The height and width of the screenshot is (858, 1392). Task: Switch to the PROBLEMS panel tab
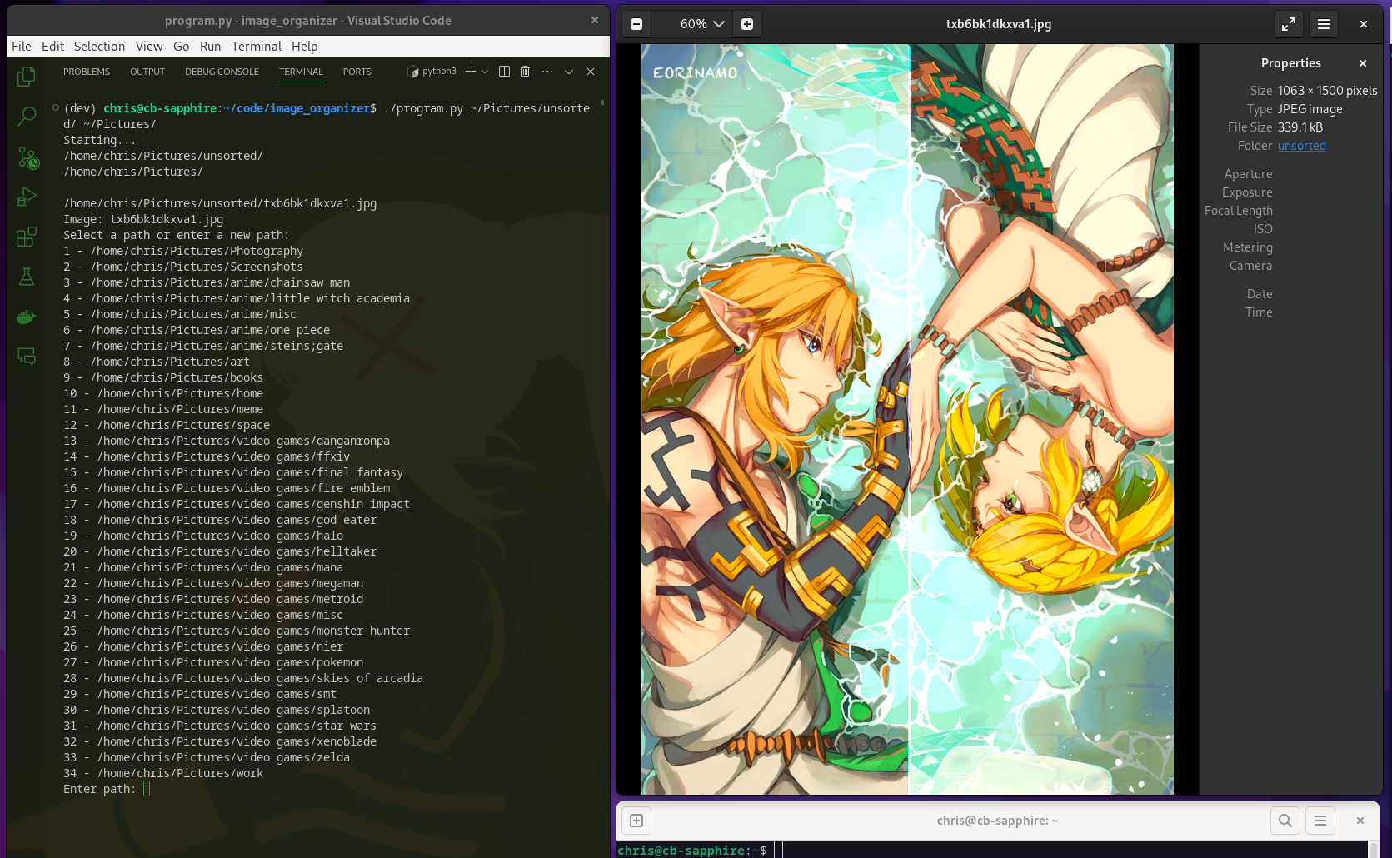(x=87, y=72)
